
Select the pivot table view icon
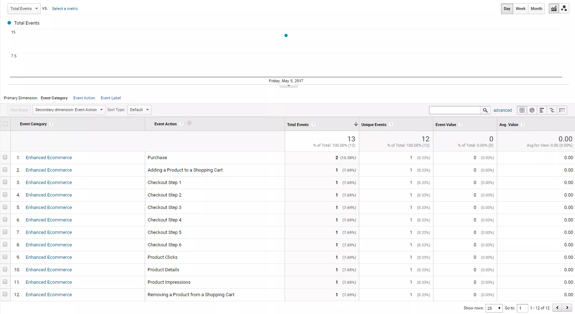pyautogui.click(x=562, y=110)
